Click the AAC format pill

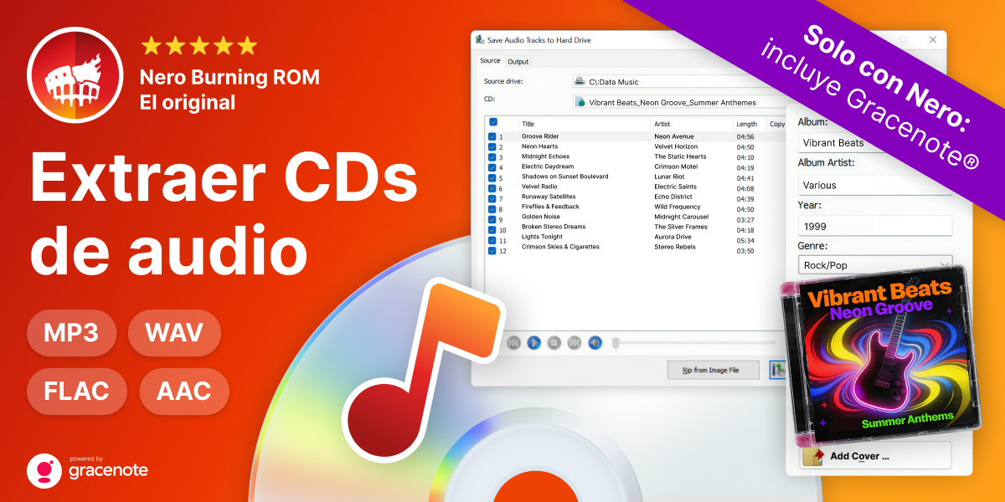click(x=184, y=392)
